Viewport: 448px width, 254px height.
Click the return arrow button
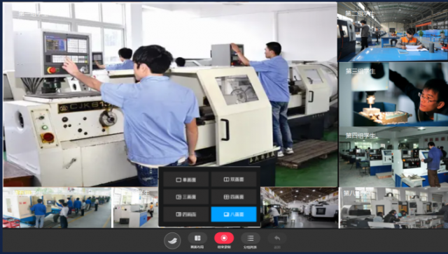pos(277,241)
